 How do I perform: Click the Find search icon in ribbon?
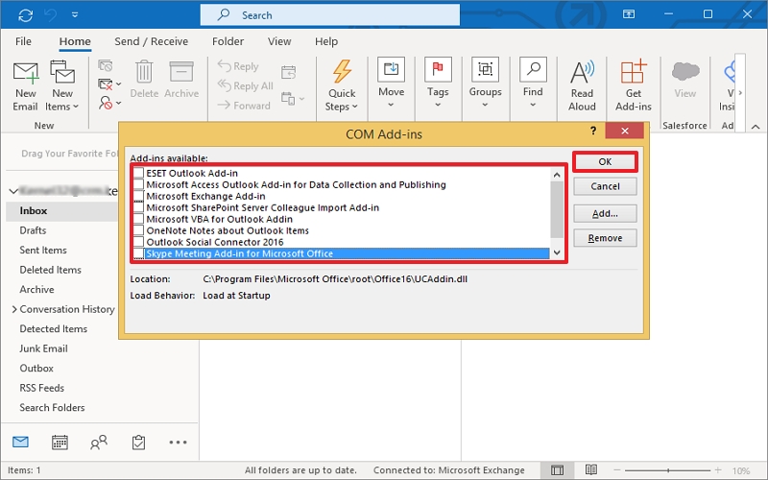click(x=533, y=71)
